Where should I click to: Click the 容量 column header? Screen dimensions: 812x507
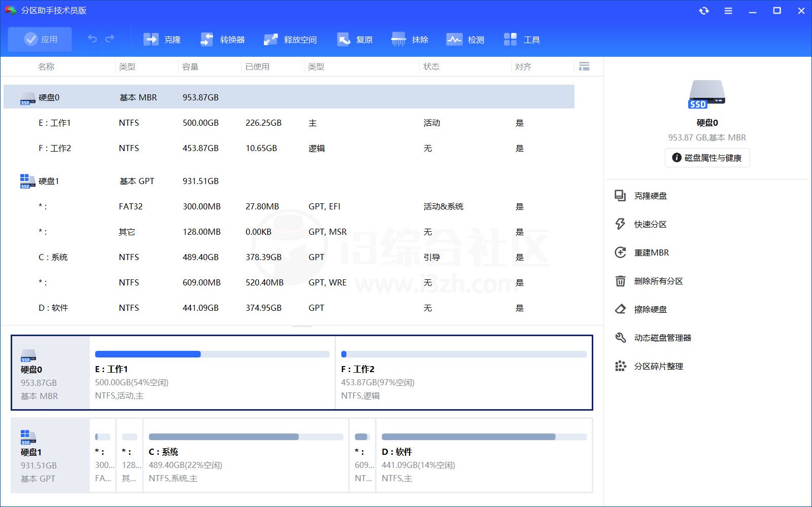coord(190,66)
